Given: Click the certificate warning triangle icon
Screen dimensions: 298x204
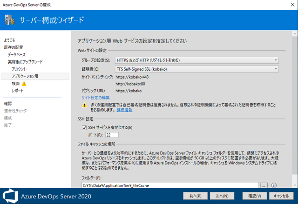Looking at the screenshot, I should click(x=85, y=105).
